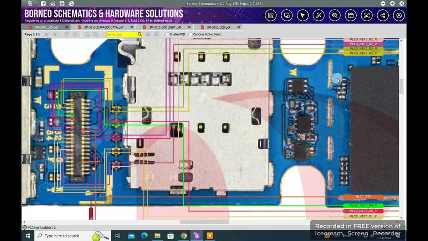This screenshot has width=428, height=241.
Task: Select the PLCD_MIPI_D2_N net label
Action: 363,39
